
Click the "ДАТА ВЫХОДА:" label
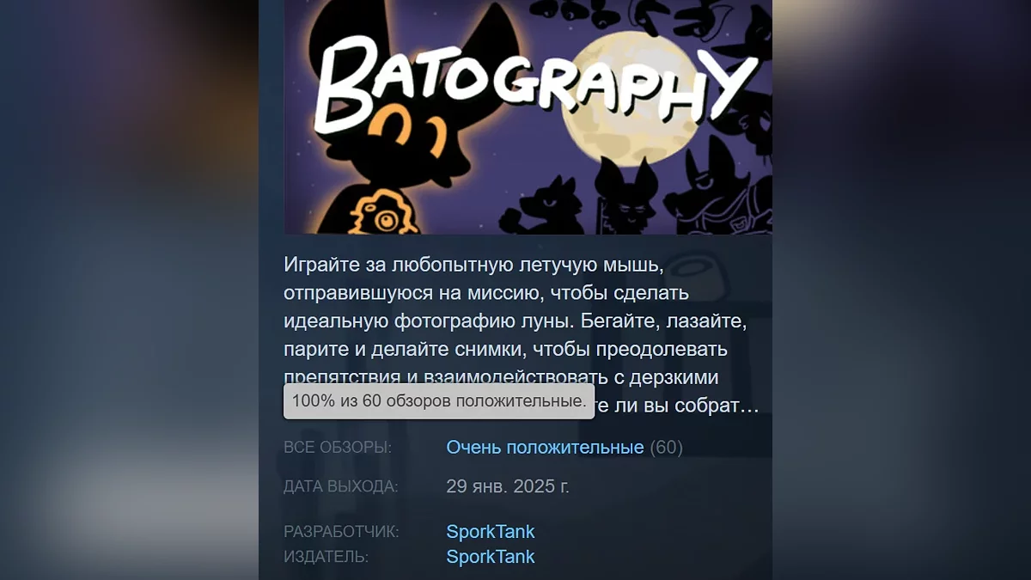(341, 487)
